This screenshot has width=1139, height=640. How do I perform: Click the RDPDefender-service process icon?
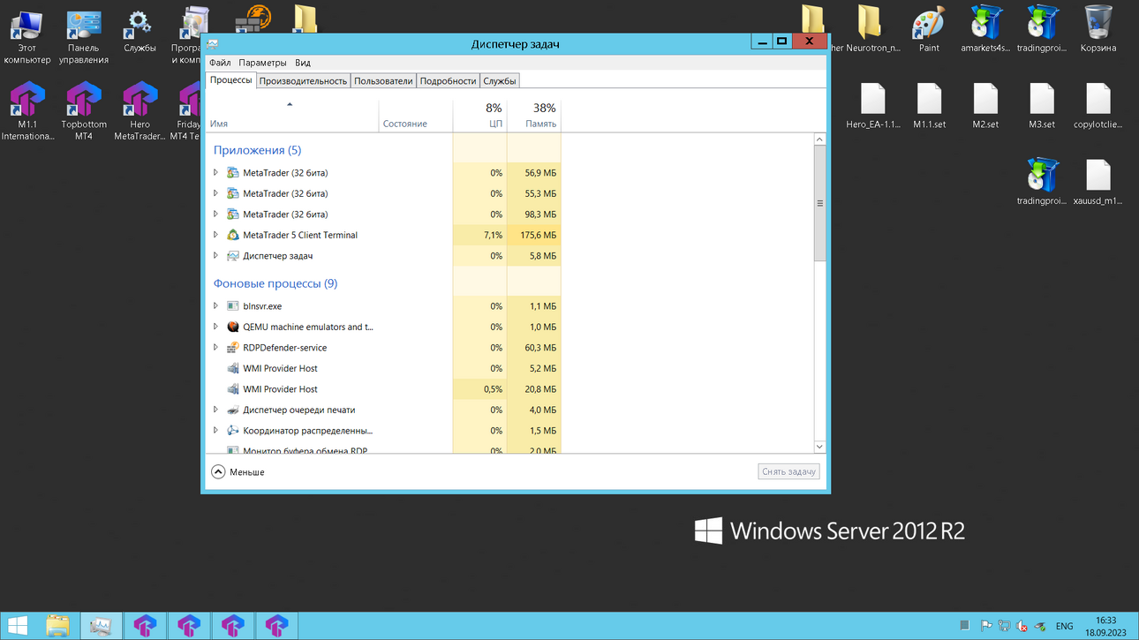point(233,348)
